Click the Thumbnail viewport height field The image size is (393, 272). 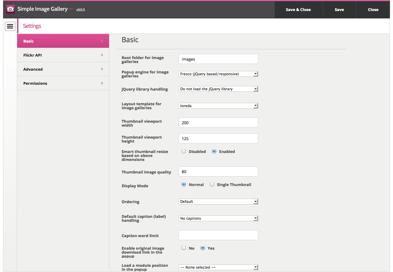click(218, 139)
